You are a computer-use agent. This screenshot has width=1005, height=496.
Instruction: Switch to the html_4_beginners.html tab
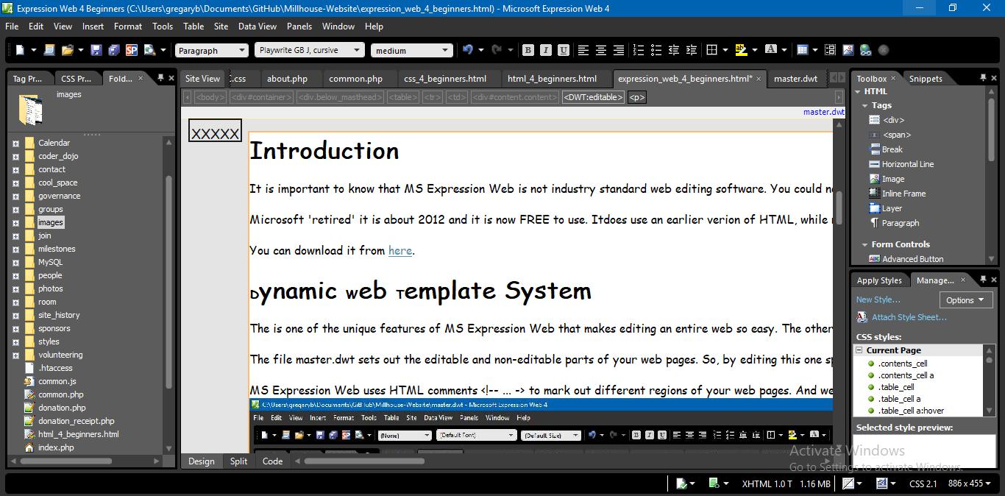[552, 78]
